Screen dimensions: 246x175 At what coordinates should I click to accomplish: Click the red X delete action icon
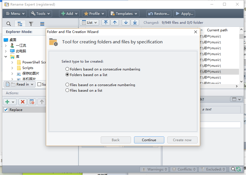click(x=23, y=102)
